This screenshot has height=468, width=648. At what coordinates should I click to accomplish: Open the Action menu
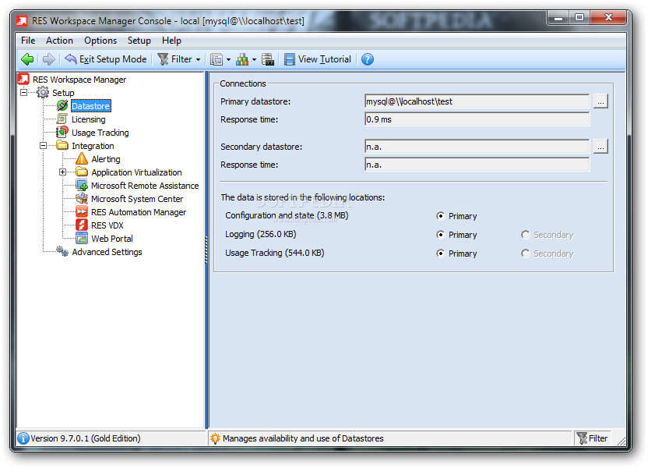59,41
